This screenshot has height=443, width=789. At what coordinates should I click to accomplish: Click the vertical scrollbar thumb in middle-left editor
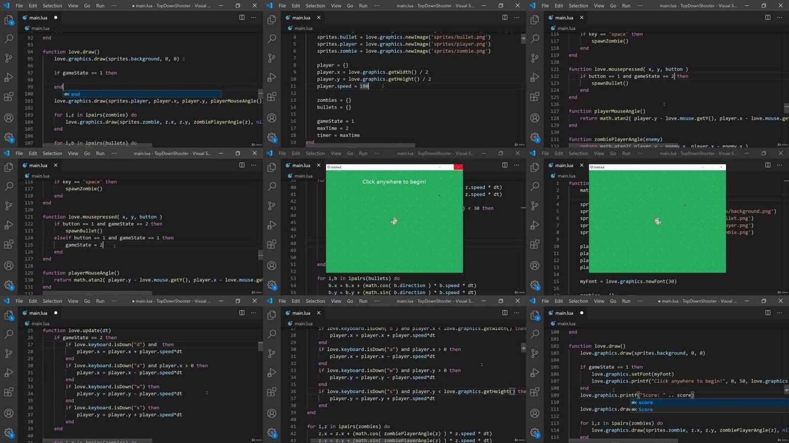(260, 254)
